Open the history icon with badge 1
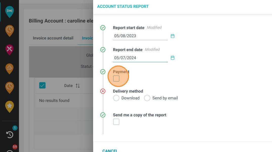This screenshot has width=272, height=152. coord(10,135)
